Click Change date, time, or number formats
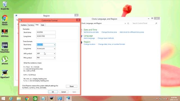Screen dimensions: 180x101 (111, 44)
